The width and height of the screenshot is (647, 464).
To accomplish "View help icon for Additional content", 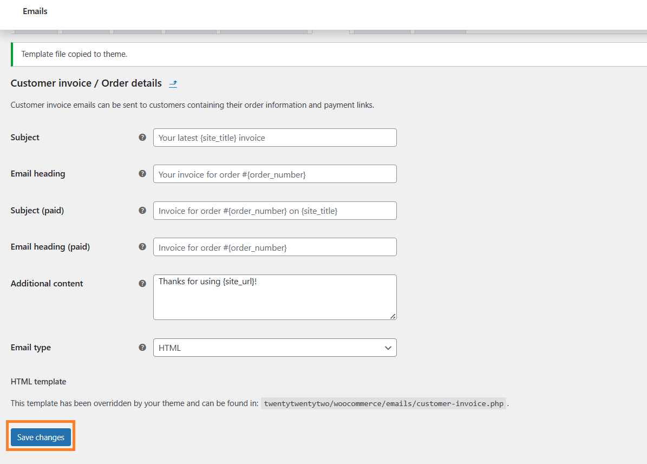I will (142, 284).
